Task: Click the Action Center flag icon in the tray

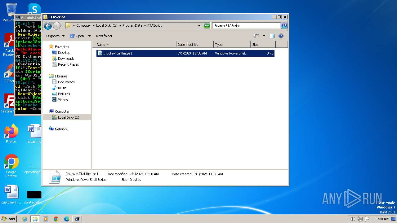Action: point(368,219)
